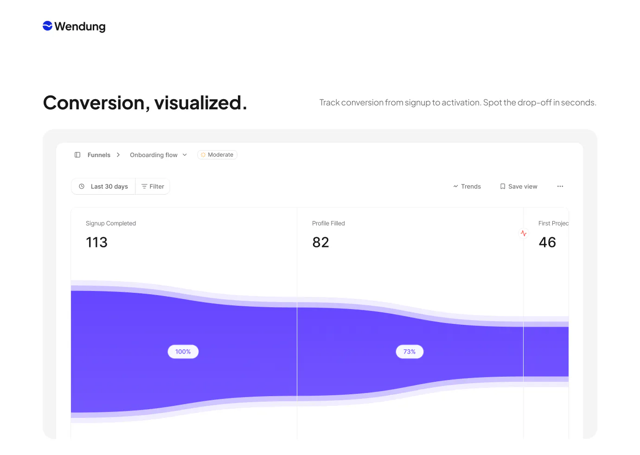Click the Trends line chart icon
640x455 pixels.
tap(455, 186)
